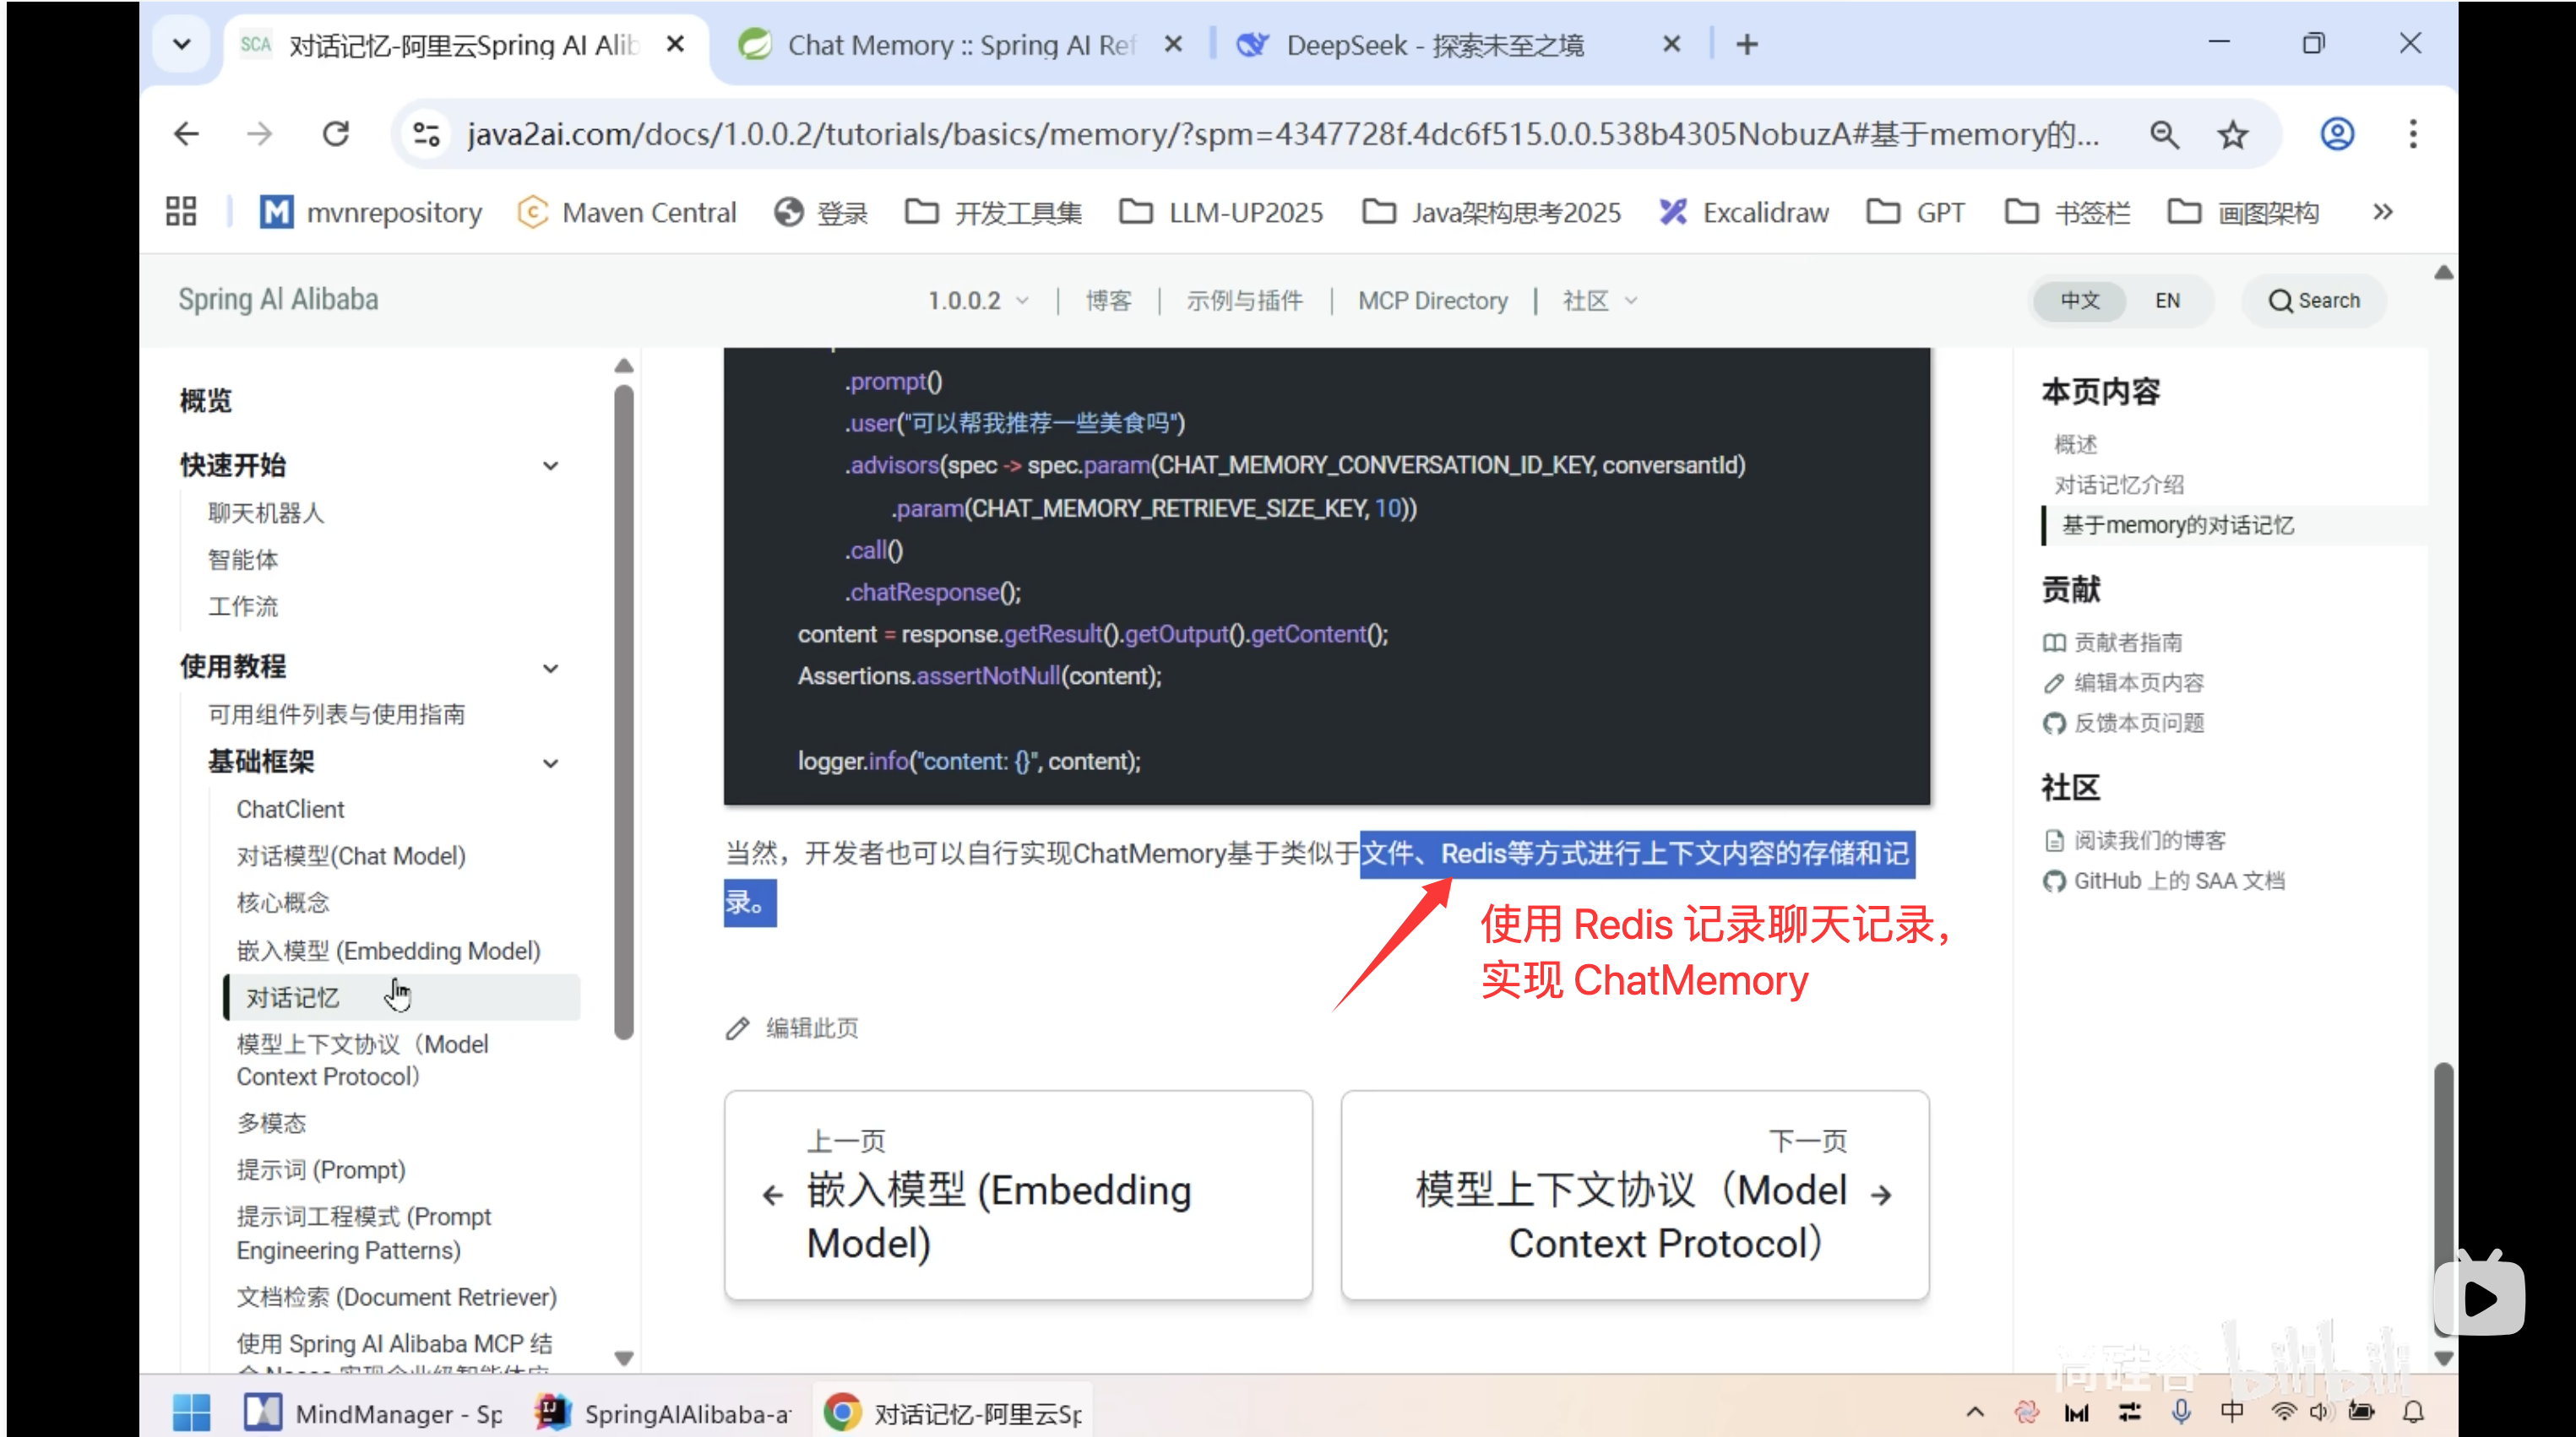Screen dimensions: 2576x1437
Task: Expand the 社区 dropdown in the top navigation
Action: [1597, 300]
